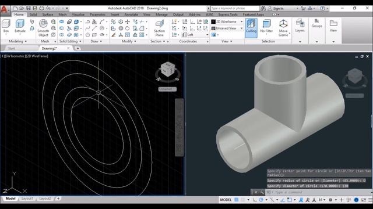Viewport: 373px width, 209px height.
Task: Click the Save icon in quick access toolbar
Action: [29, 8]
